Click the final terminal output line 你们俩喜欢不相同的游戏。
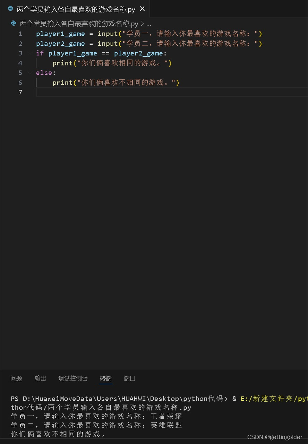This screenshot has height=444, width=308. coord(58,434)
